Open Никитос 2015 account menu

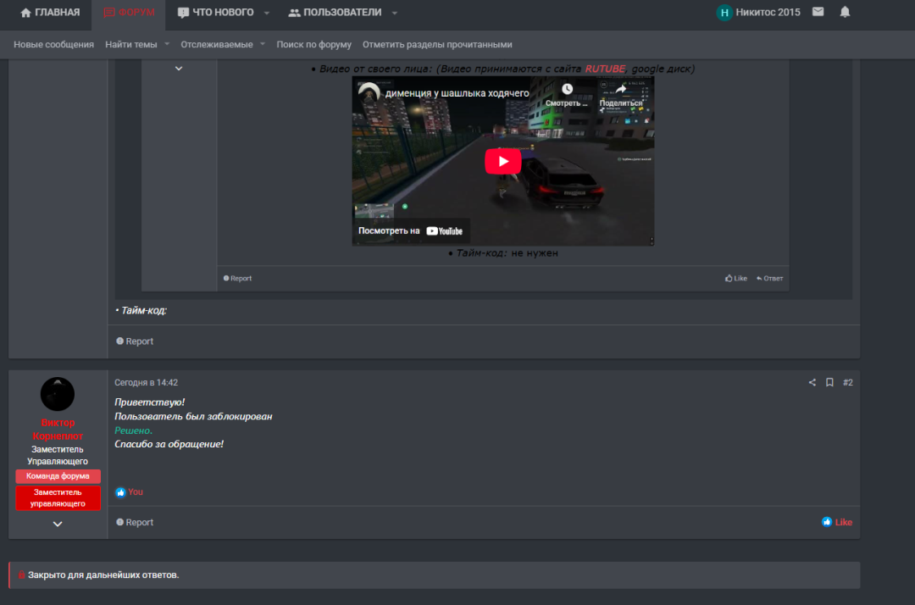pos(757,13)
